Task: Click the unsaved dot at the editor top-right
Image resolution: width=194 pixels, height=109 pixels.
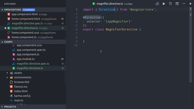Action: click(190, 4)
